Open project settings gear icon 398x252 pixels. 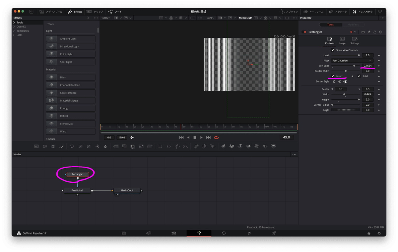point(379,233)
